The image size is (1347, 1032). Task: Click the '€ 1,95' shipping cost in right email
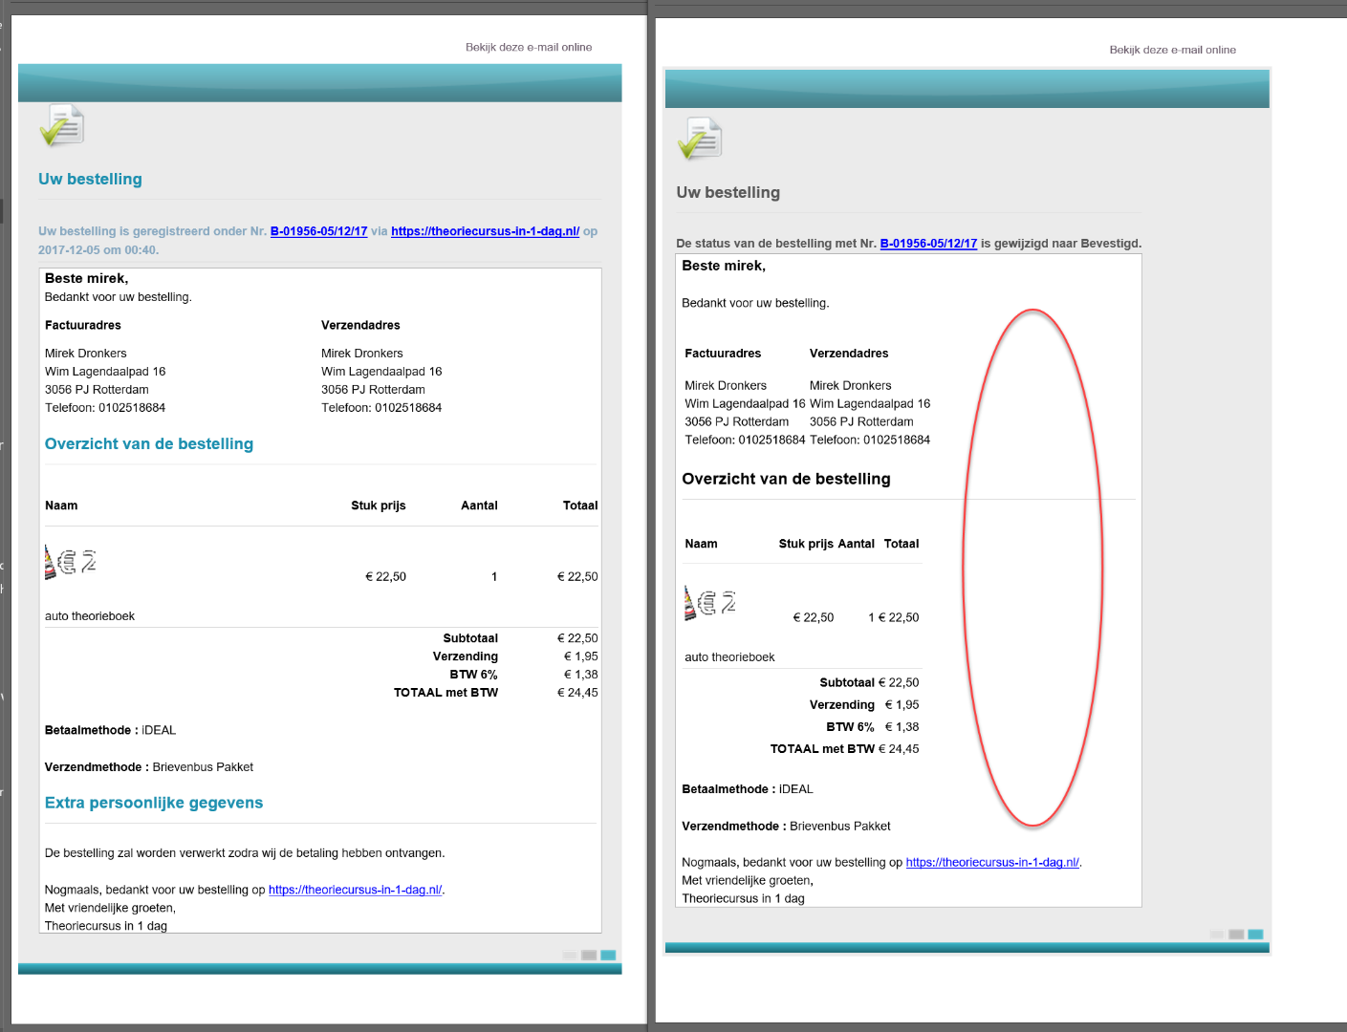coord(902,705)
